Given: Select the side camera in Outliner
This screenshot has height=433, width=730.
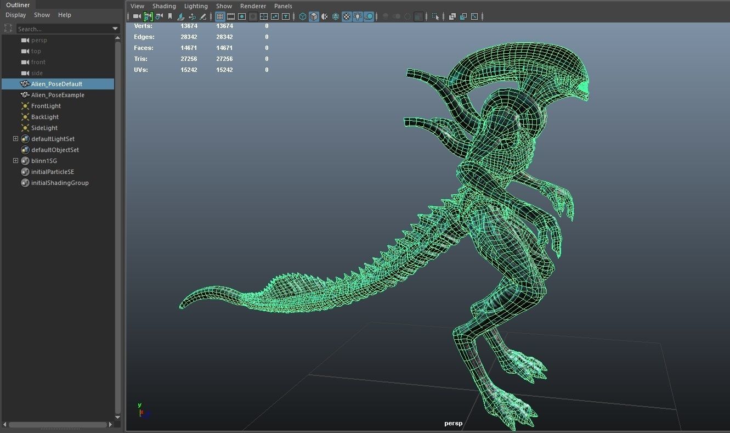Looking at the screenshot, I should [x=58, y=73].
